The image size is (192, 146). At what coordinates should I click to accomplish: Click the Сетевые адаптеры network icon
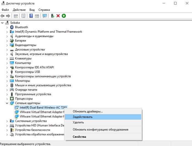click(12, 103)
